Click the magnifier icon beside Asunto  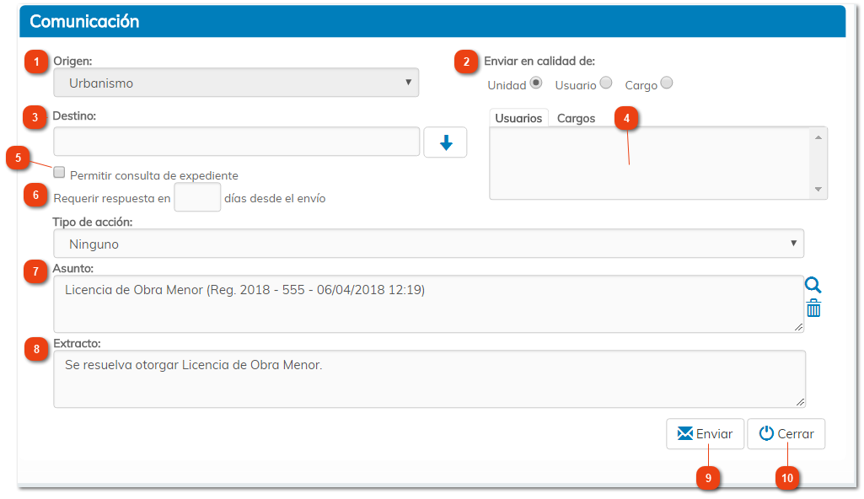tap(812, 285)
